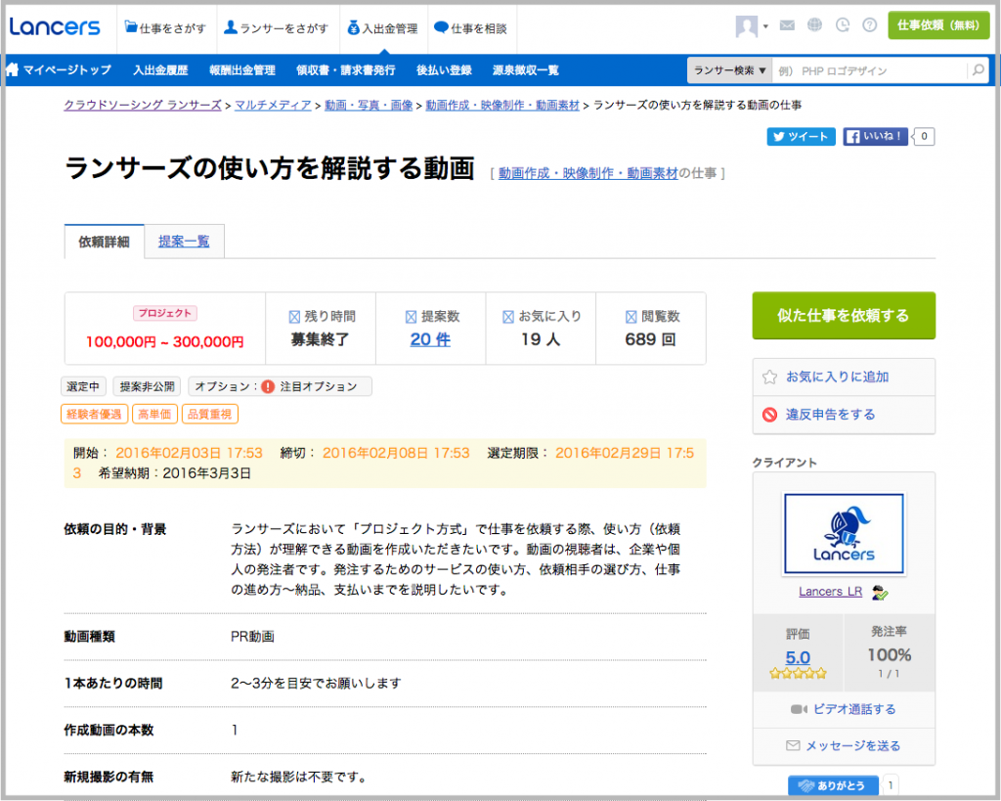Expand the ランサー検索 dropdown

click(729, 70)
